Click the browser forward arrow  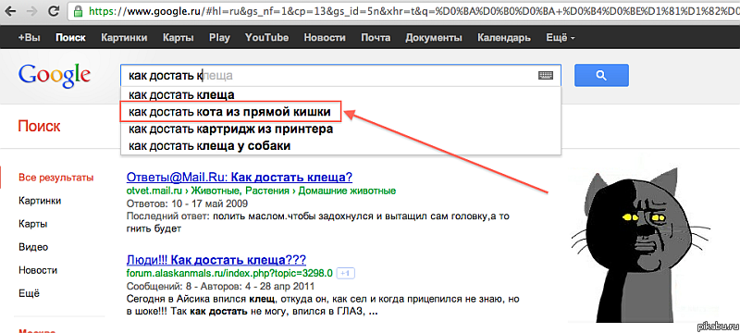point(31,10)
